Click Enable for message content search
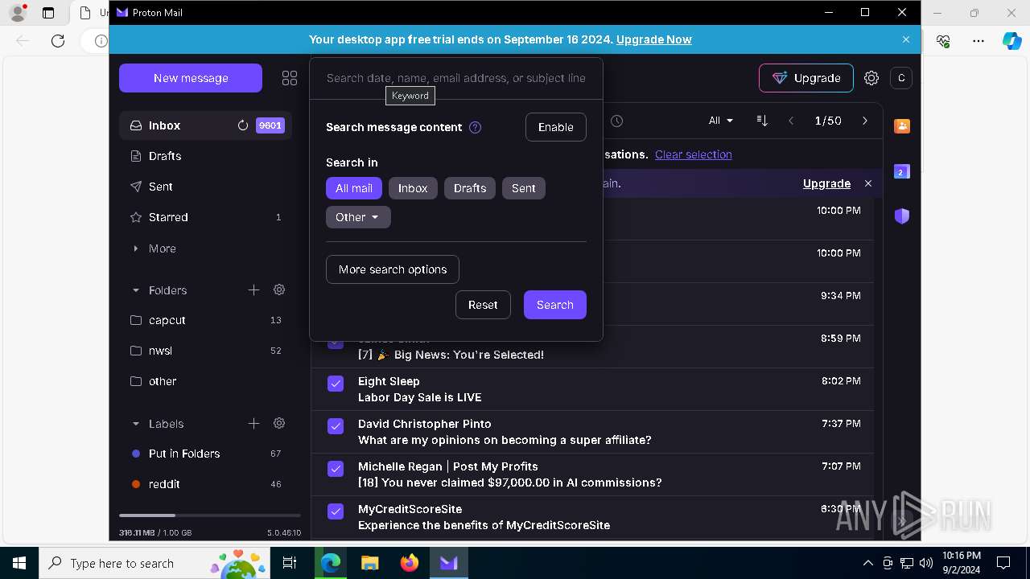Image resolution: width=1030 pixels, height=579 pixels. (556, 127)
